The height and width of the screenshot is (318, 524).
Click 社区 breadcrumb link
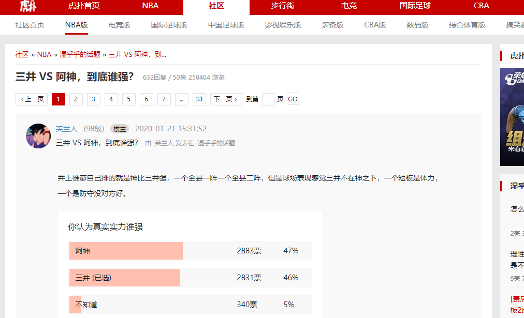pyautogui.click(x=22, y=54)
